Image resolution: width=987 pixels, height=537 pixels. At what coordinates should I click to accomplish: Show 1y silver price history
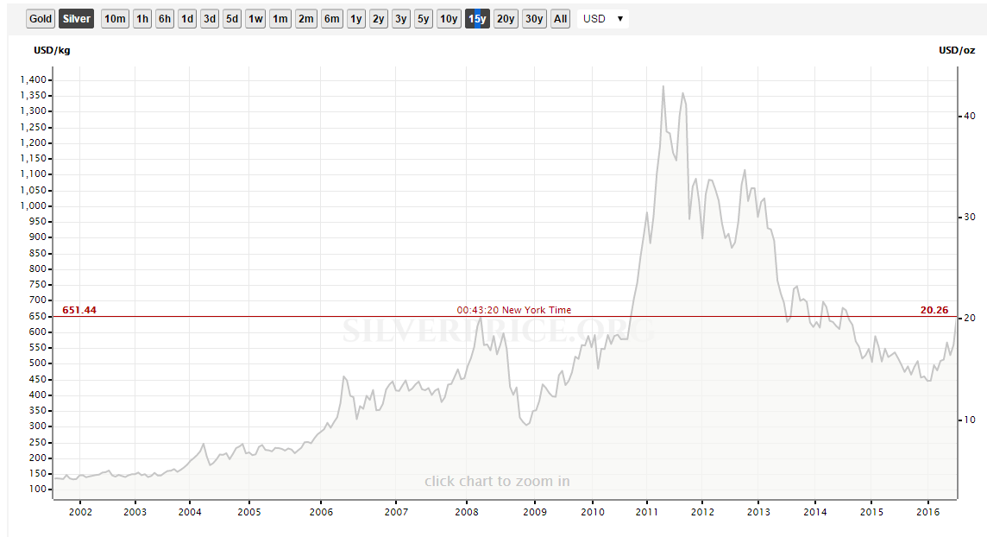point(356,19)
